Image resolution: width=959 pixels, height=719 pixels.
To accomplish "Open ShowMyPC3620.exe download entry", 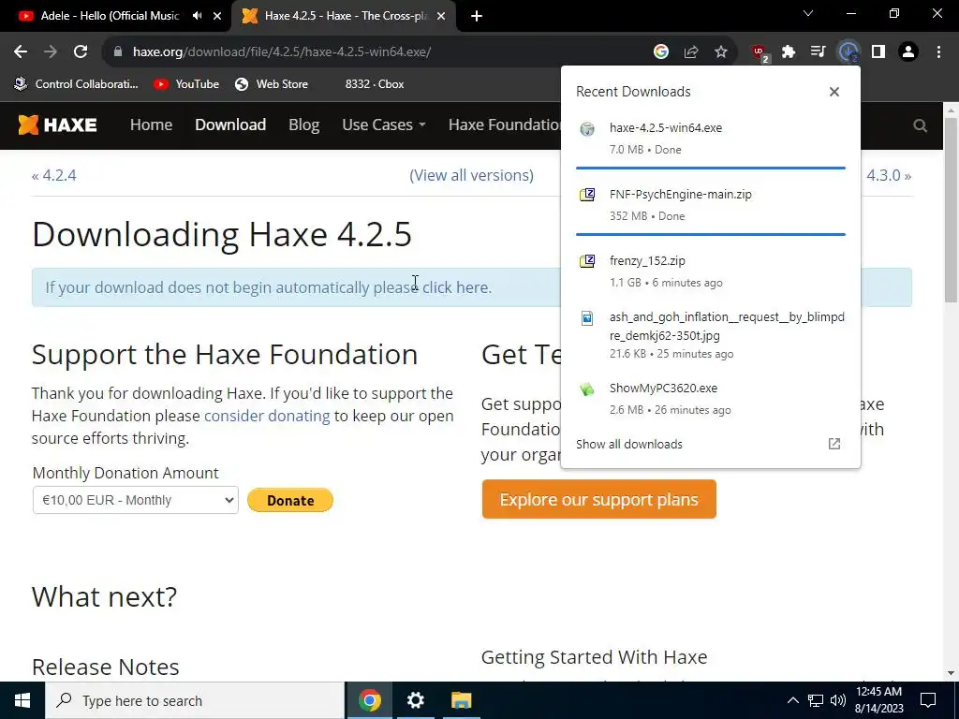I will click(711, 399).
